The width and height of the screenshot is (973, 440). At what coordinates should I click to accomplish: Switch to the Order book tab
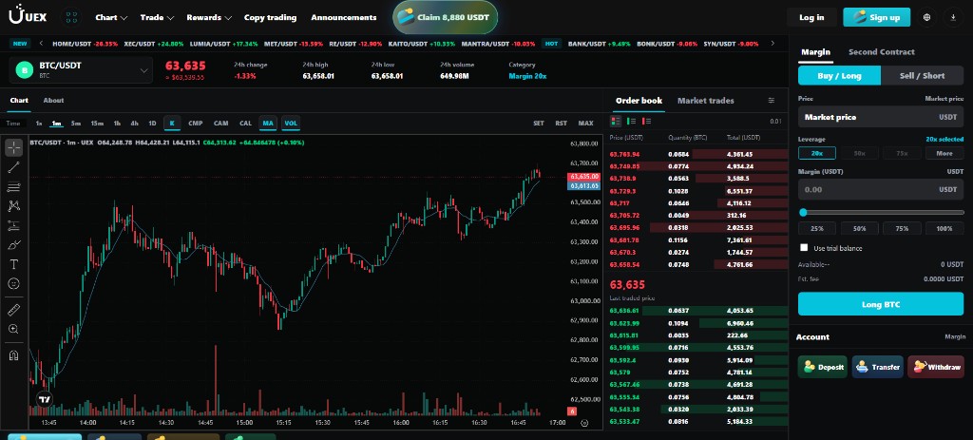[x=639, y=101]
